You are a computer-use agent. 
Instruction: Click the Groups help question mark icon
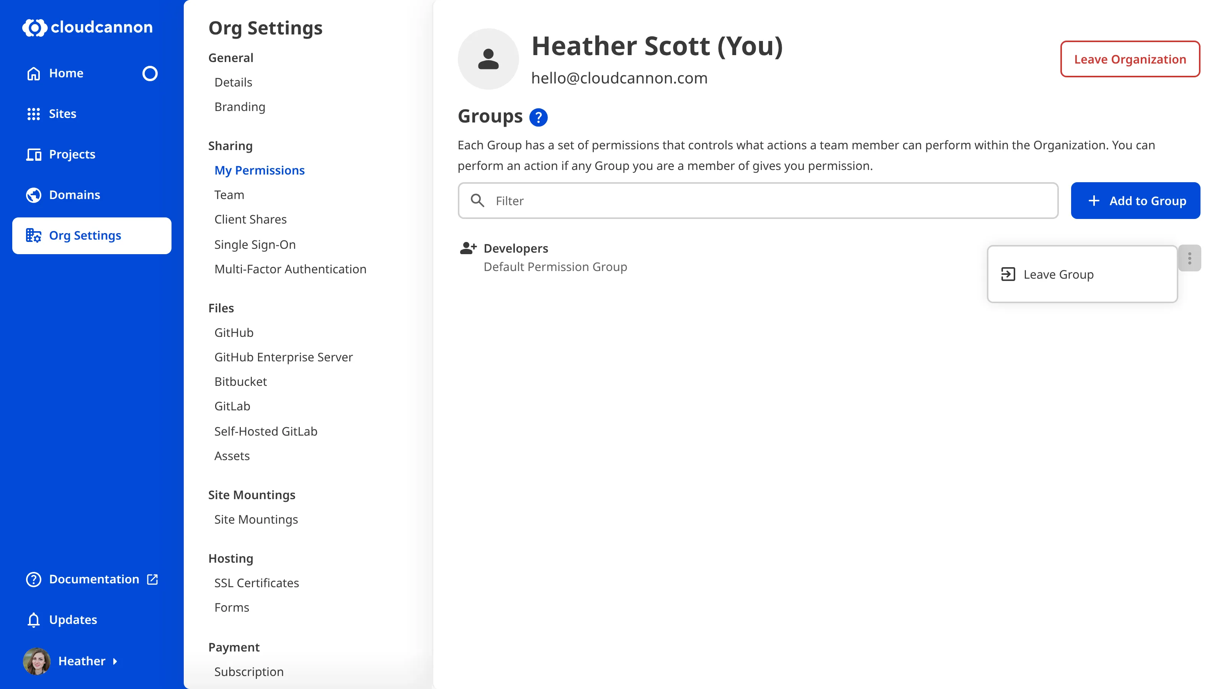[x=538, y=117]
